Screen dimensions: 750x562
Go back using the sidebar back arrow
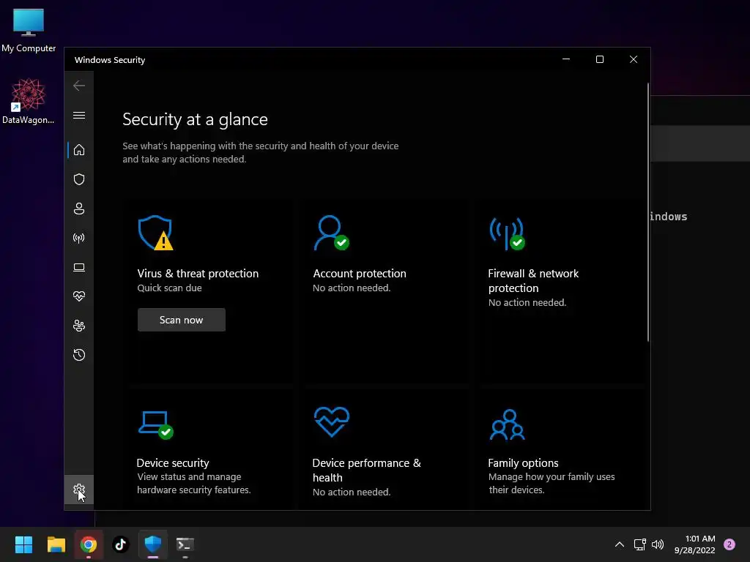click(x=79, y=86)
